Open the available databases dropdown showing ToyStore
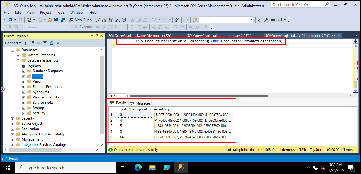Screen dimensions: 361x174 68,27
